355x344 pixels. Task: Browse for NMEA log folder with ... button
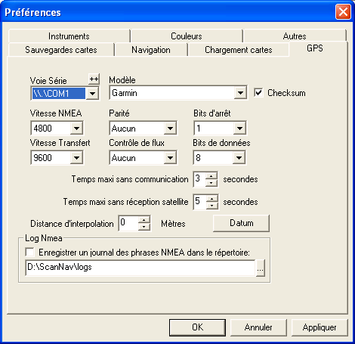tap(261, 268)
